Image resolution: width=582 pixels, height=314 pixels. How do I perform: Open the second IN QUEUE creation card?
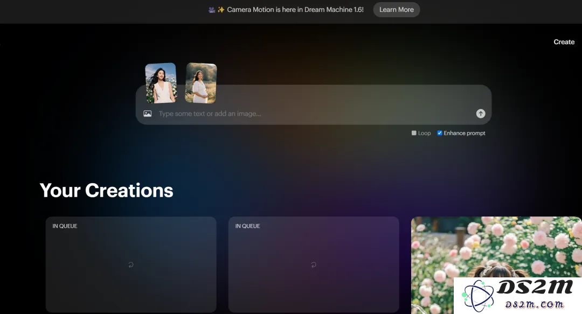point(314,264)
